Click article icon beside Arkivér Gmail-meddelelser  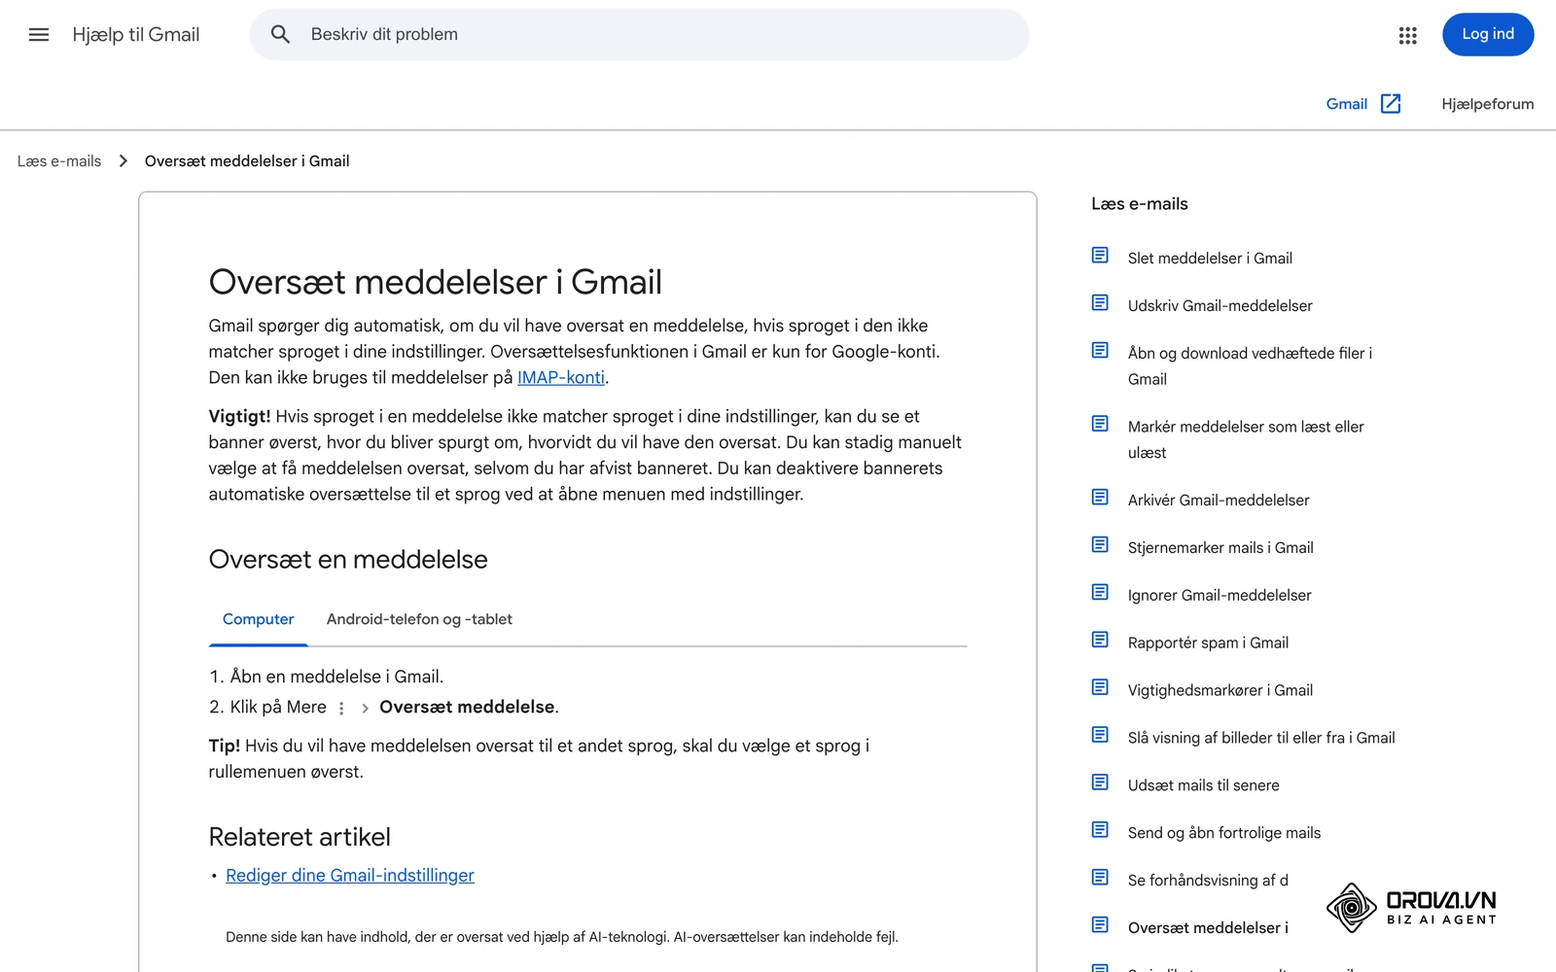1100,498
